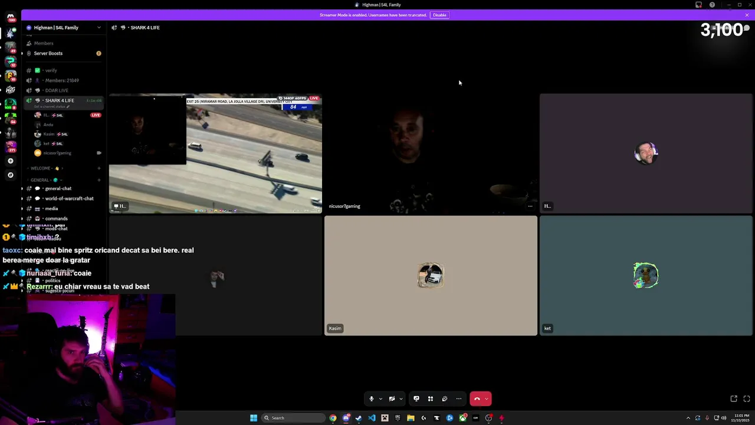Open File Explorer from taskbar

point(411,418)
